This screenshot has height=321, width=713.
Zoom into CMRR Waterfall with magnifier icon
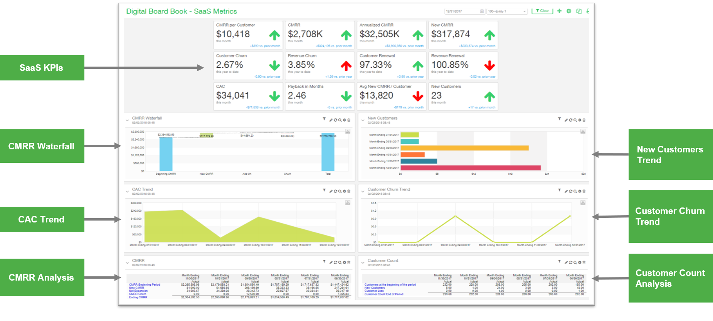[340, 120]
